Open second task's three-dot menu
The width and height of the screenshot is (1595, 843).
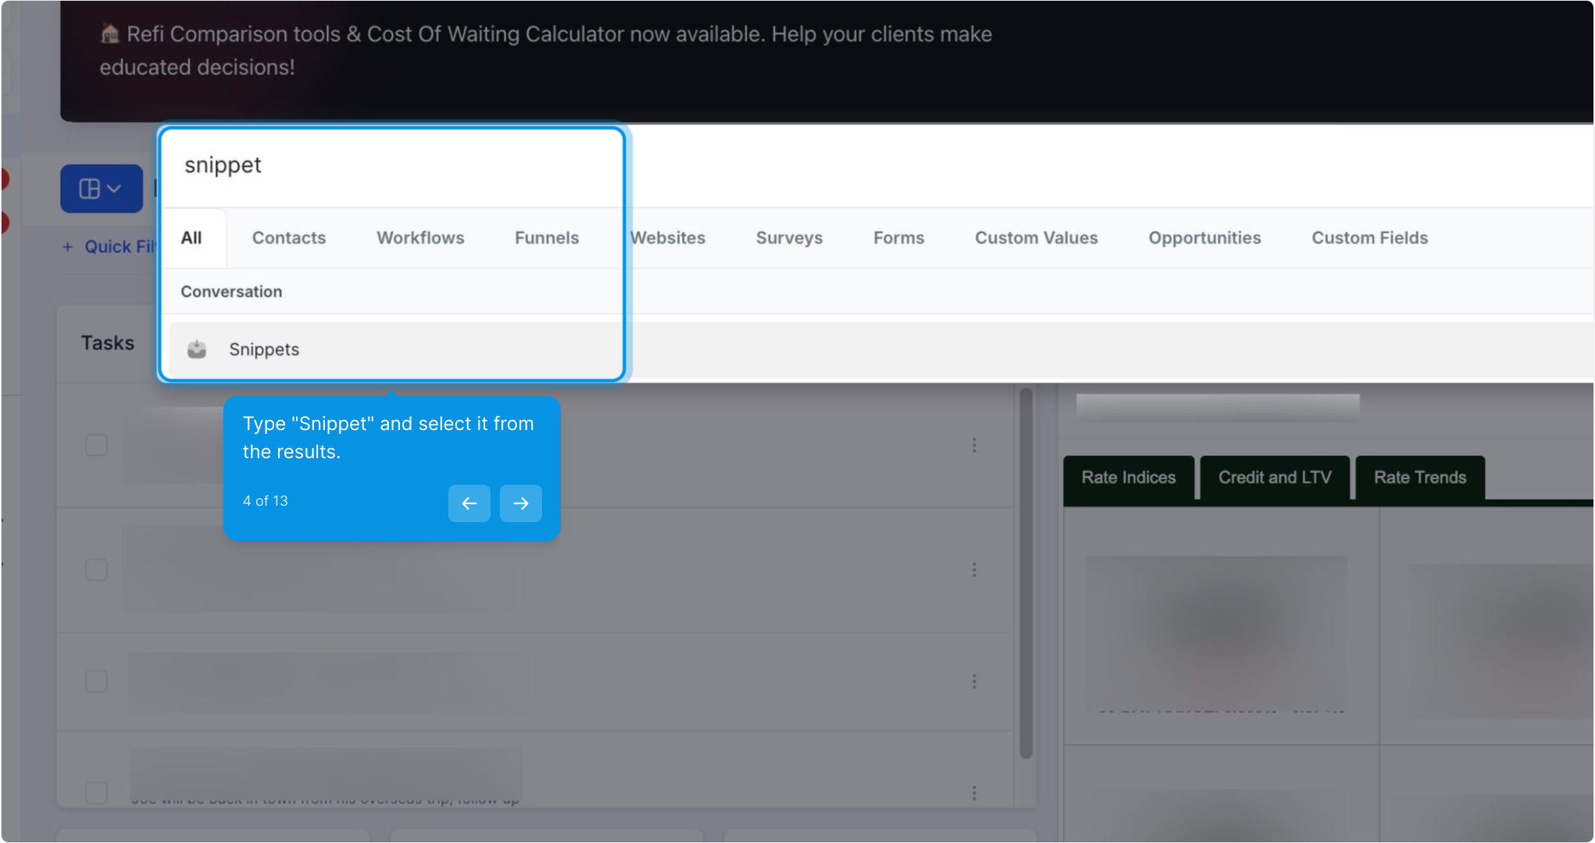(x=974, y=570)
